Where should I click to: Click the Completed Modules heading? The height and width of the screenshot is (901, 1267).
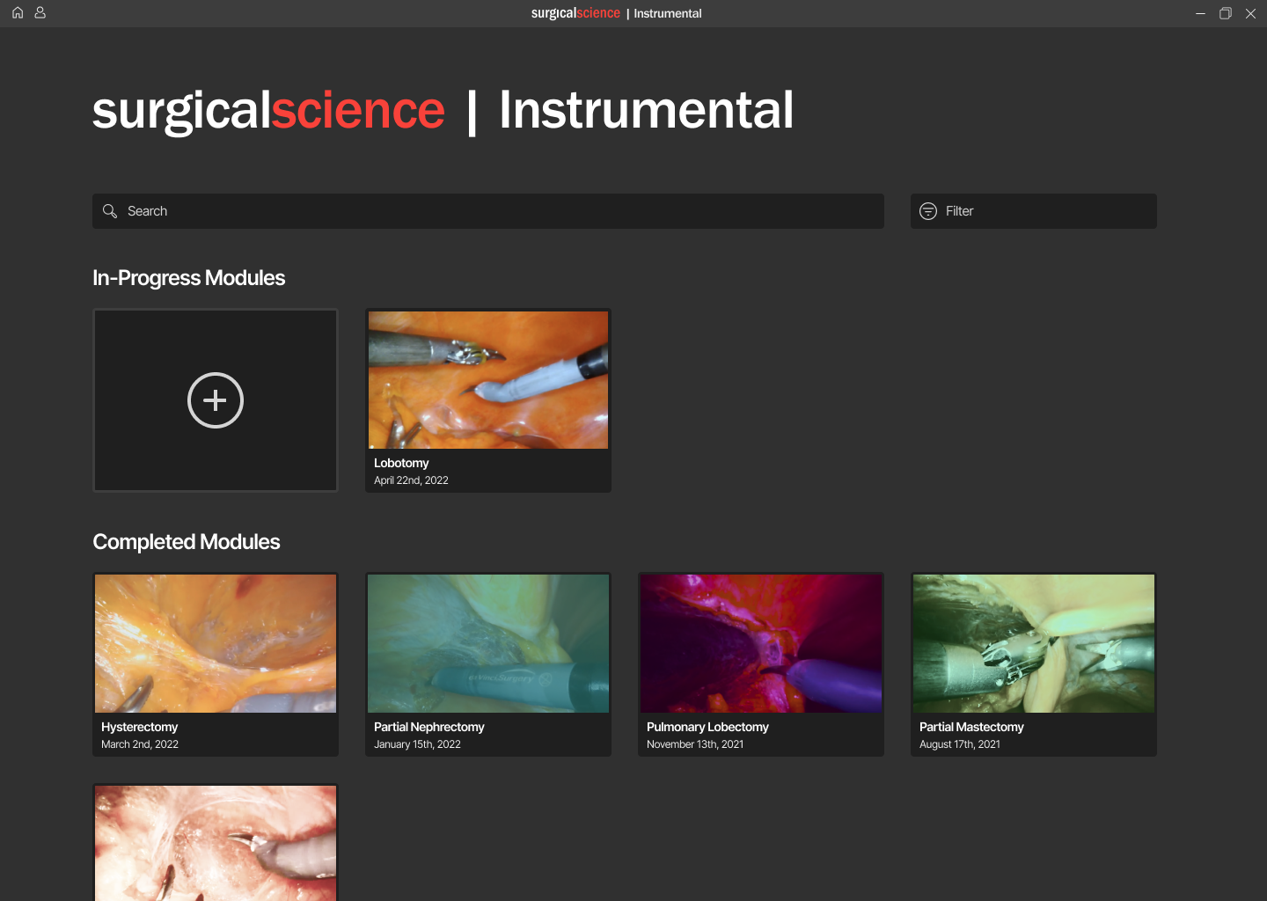click(187, 542)
